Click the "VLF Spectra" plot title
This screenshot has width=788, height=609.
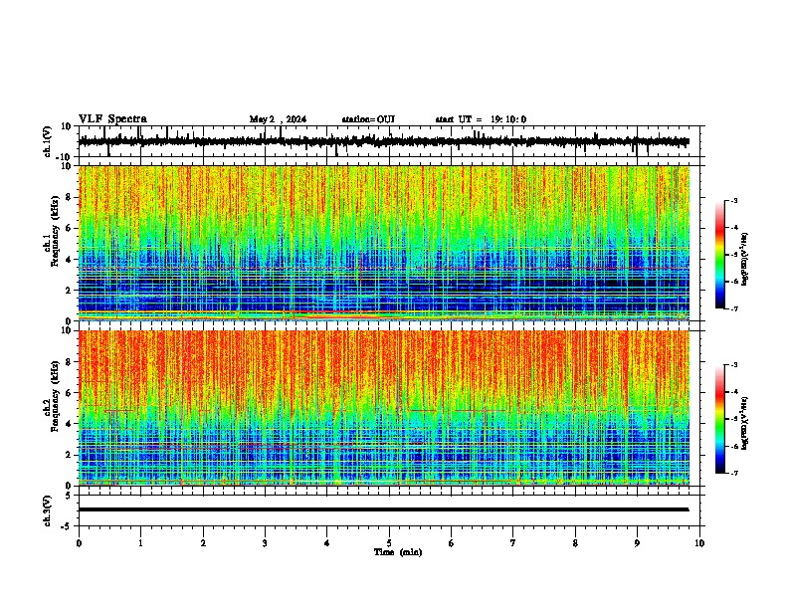(112, 118)
